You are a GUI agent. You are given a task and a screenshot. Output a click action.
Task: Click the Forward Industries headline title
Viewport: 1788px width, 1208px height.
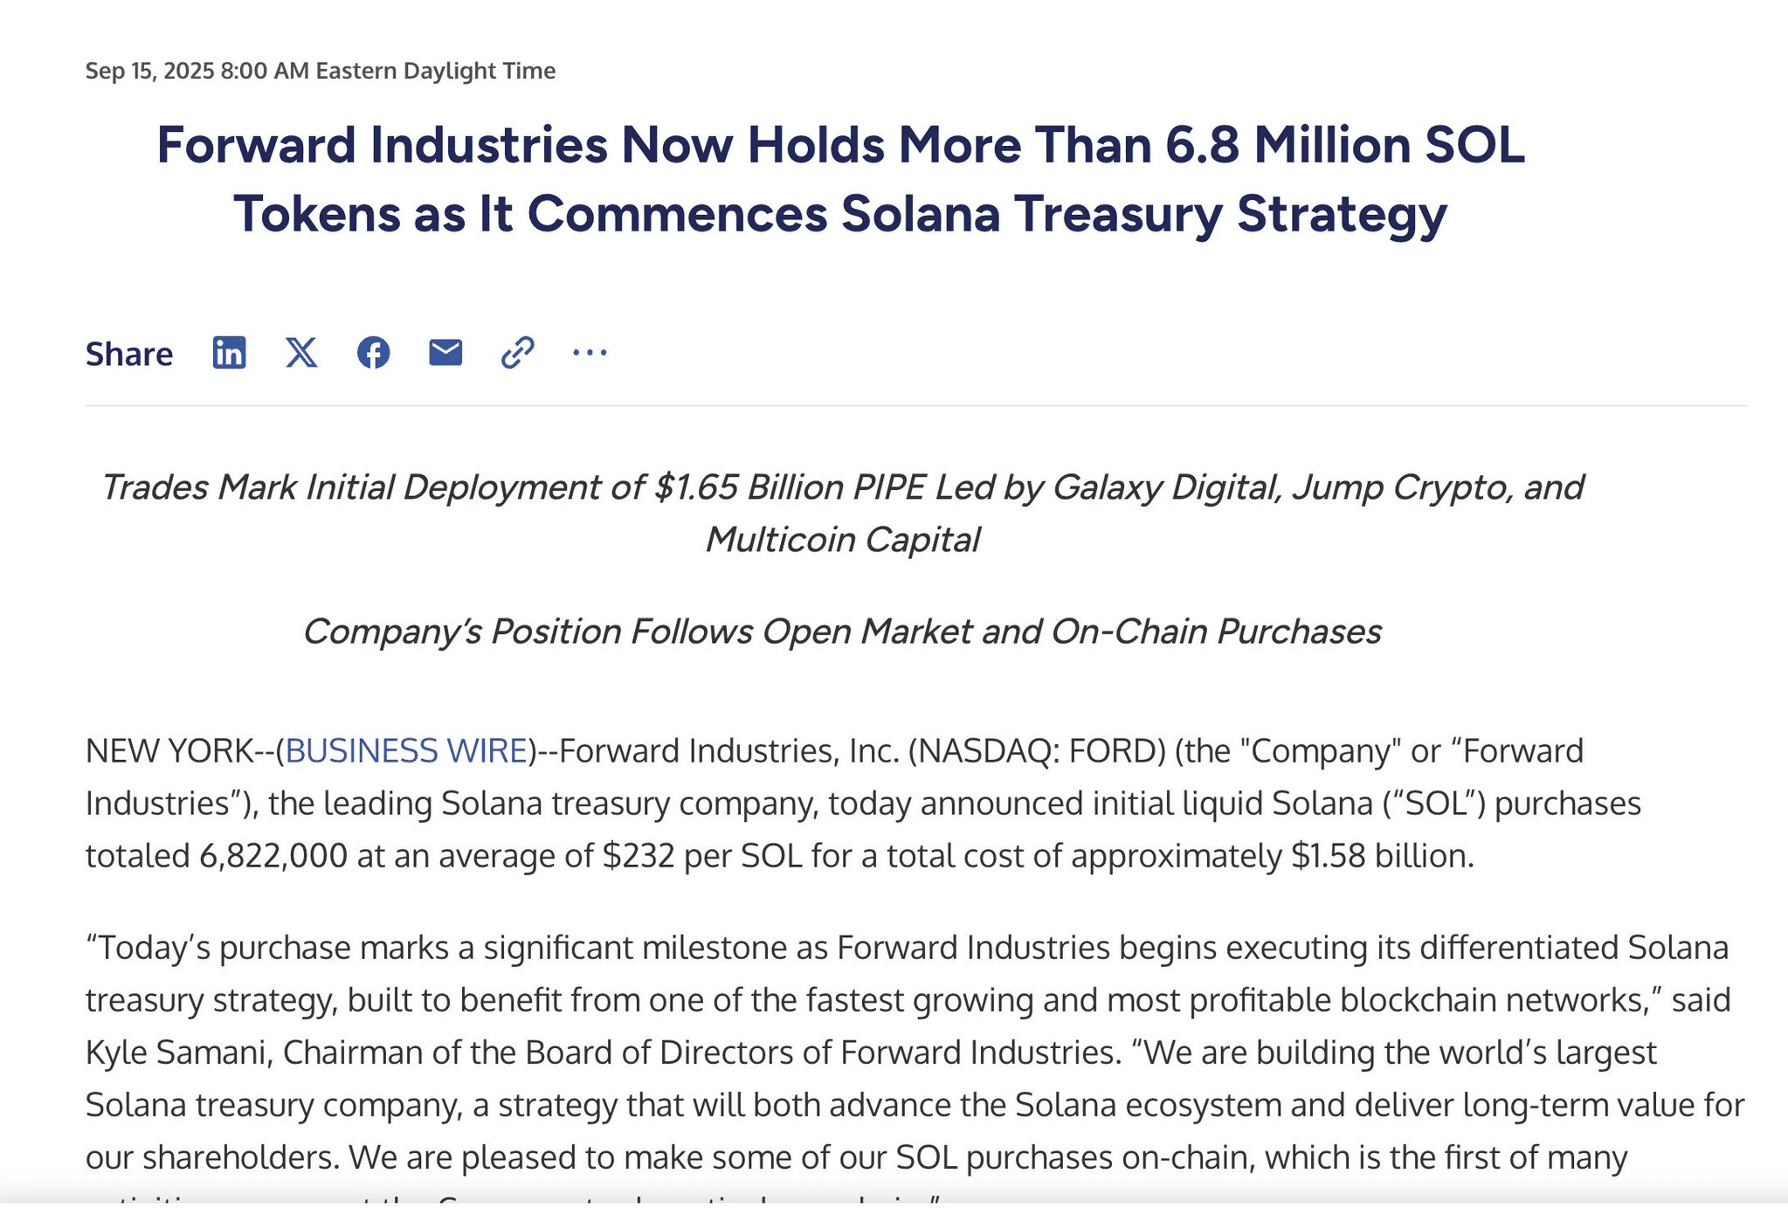pos(840,179)
